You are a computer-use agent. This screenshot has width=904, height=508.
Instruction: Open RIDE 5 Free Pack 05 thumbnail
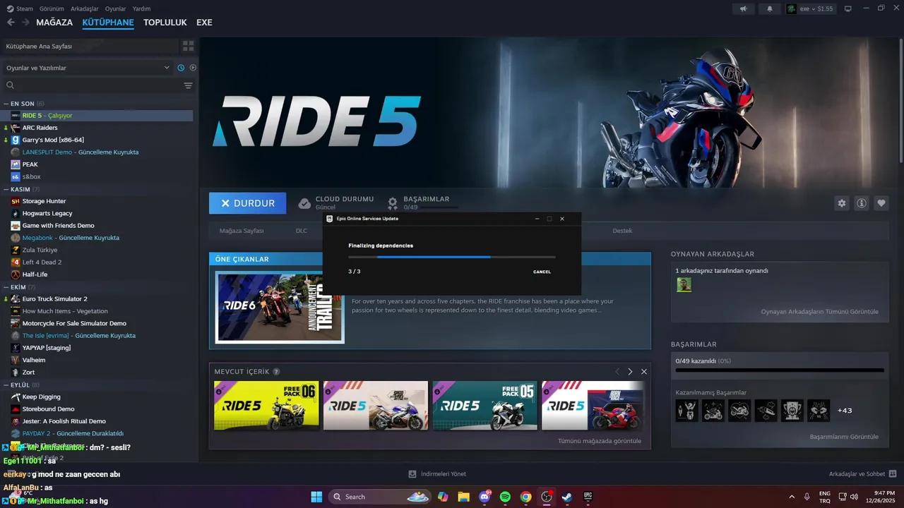tap(484, 406)
